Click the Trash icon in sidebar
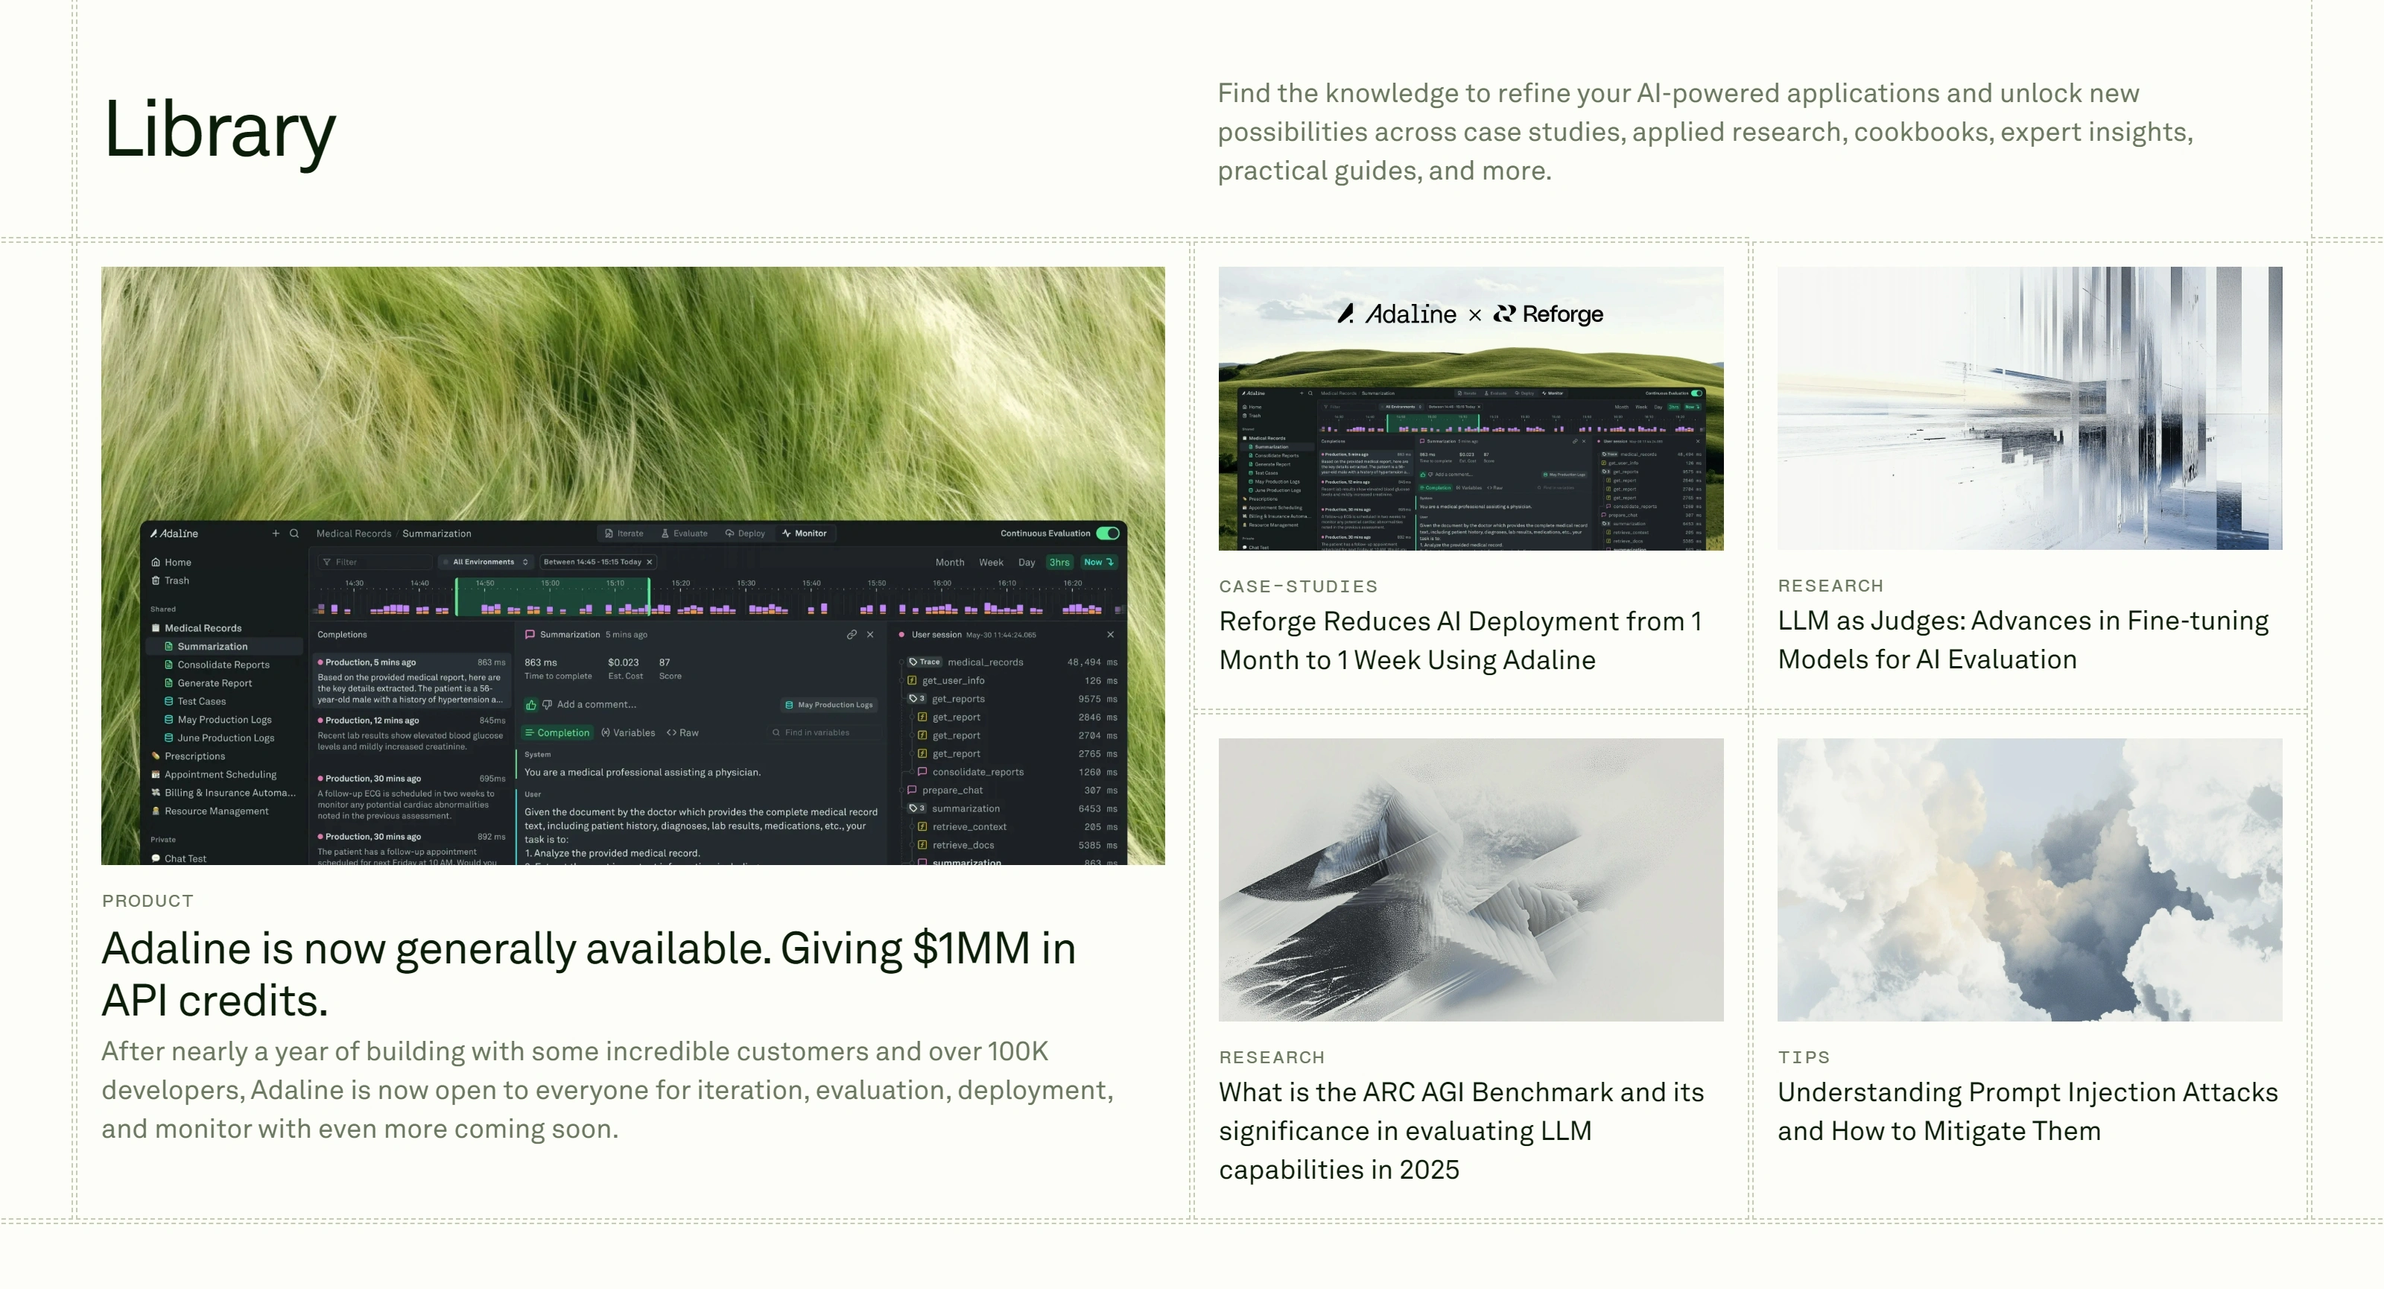 point(156,581)
